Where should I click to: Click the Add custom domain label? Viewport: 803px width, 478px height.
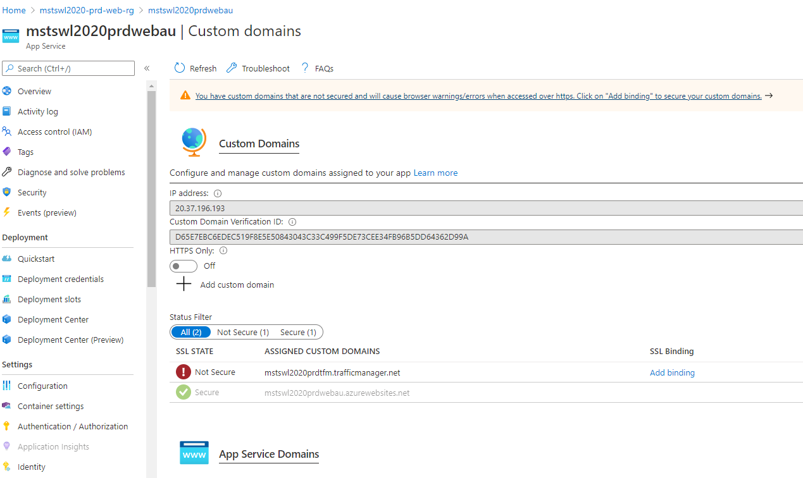coord(237,285)
